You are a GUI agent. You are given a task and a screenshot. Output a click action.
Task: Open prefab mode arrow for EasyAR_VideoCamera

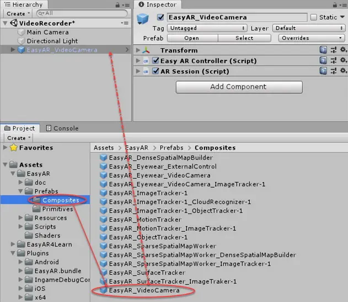127,50
